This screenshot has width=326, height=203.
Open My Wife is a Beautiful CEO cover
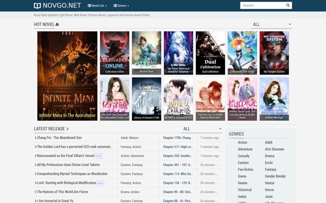click(x=178, y=99)
